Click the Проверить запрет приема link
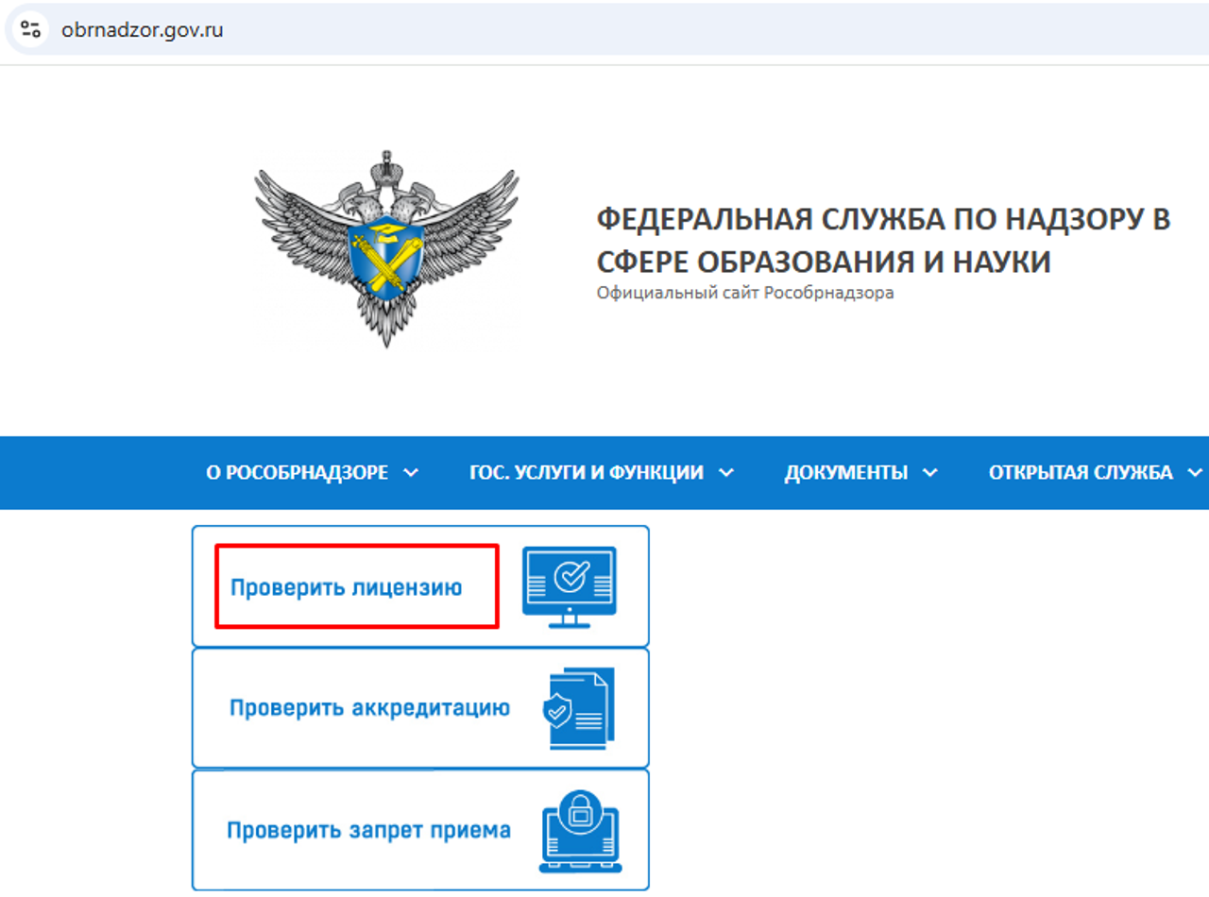 pos(368,831)
